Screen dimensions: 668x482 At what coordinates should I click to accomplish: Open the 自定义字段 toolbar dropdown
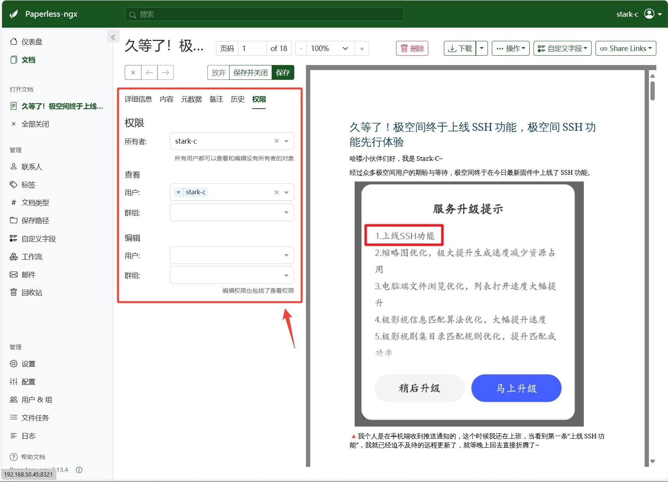pos(562,48)
